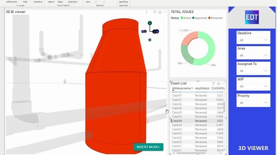
Task: Select Clash36 row with value 2864
Action: 197,104
